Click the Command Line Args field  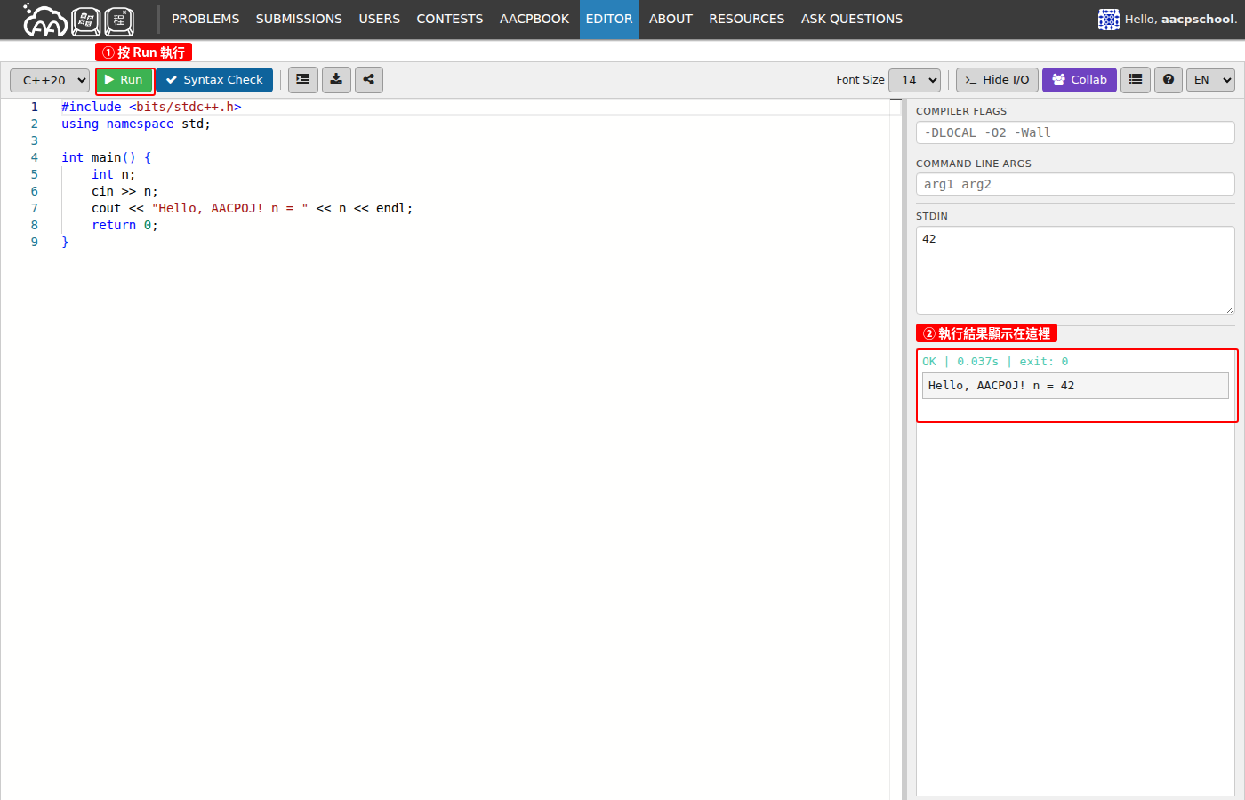tap(1075, 184)
